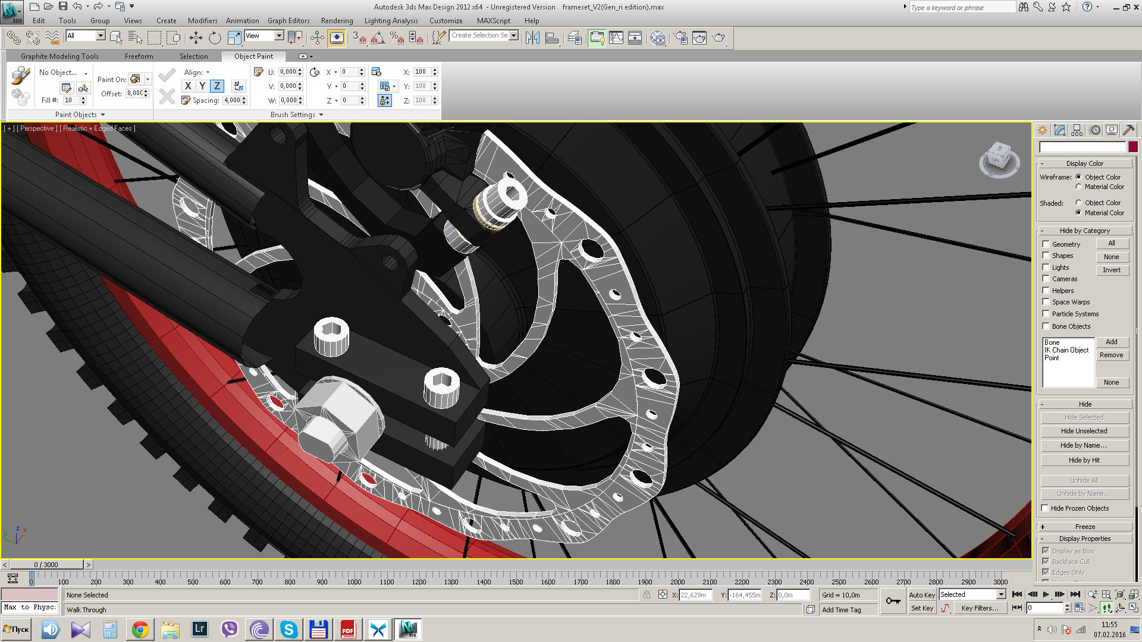Screen dimensions: 1142x642
Task: Click the Play Animation button
Action: pyautogui.click(x=1046, y=594)
